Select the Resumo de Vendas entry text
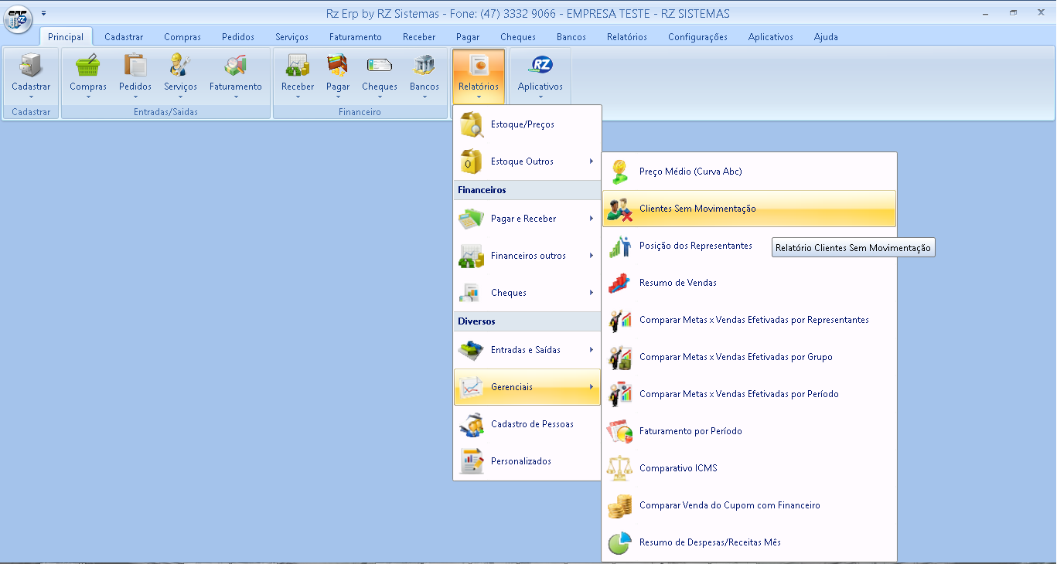Viewport: 1057px width, 564px height. (x=678, y=283)
